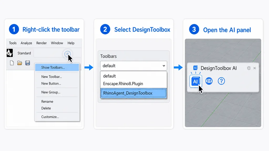The image size is (269, 151).
Task: Click the New file icon
Action: click(12, 63)
